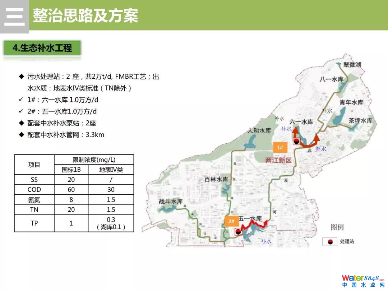
Task: Click the checkmark beside 1#：六一水库
Action: click(21, 100)
